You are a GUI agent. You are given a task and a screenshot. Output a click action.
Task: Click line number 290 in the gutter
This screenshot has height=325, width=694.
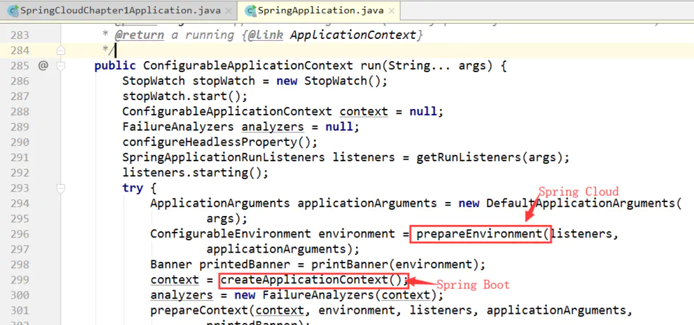coord(19,142)
